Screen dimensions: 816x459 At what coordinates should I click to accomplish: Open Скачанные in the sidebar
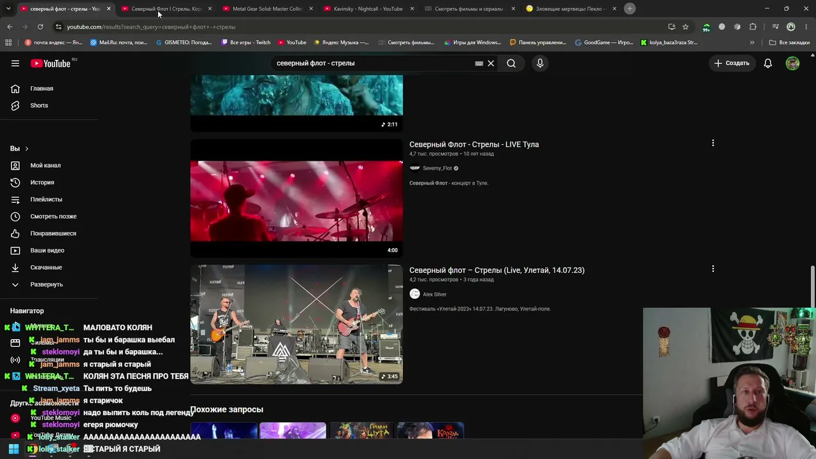(x=46, y=267)
